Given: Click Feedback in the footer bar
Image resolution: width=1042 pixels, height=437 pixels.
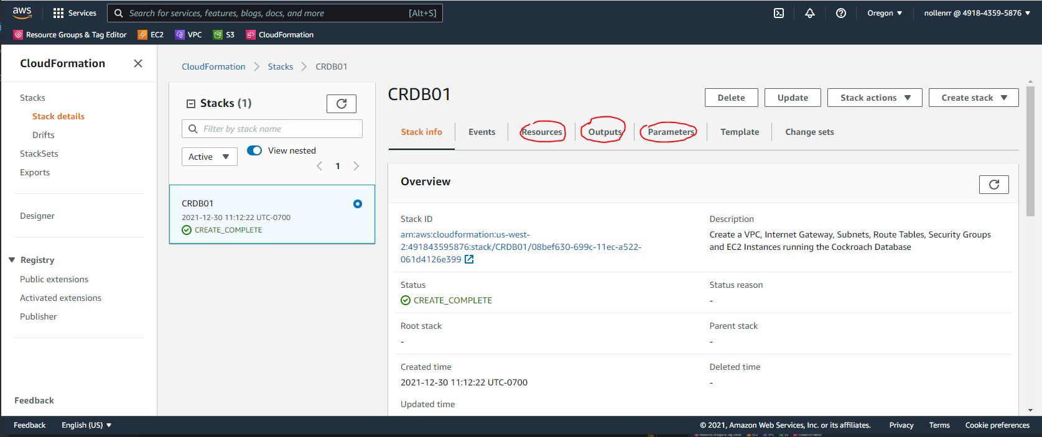Looking at the screenshot, I should click(30, 425).
